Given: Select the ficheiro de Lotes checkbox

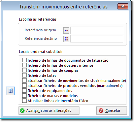Looking at the screenshot, I should click(24, 75).
